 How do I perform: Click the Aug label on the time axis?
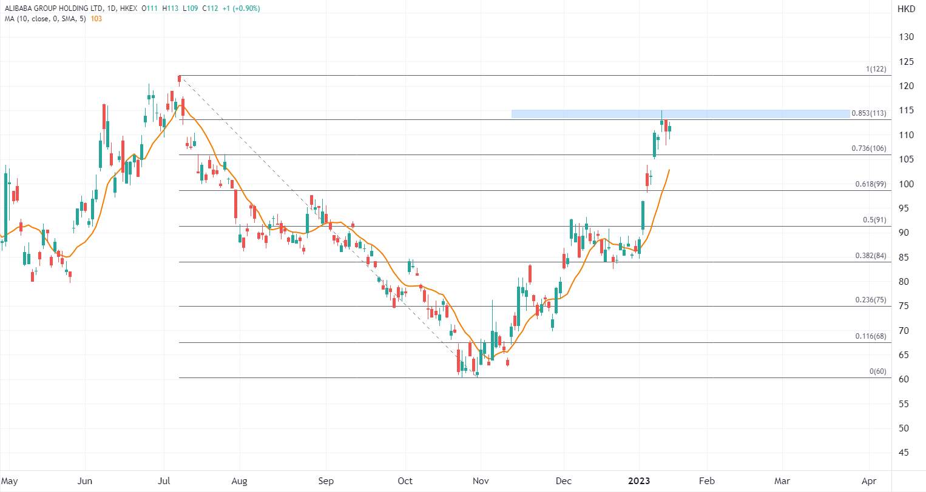coord(240,481)
